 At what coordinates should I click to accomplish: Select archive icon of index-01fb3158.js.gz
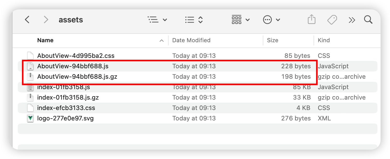(x=31, y=97)
